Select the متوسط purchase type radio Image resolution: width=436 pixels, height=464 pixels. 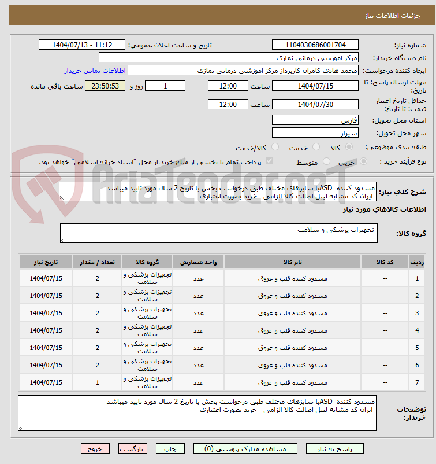coord(326,161)
